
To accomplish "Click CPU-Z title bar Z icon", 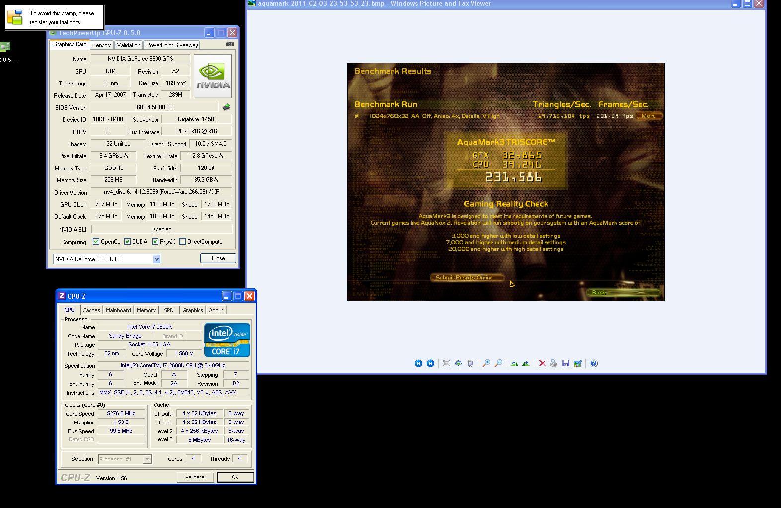I will click(62, 296).
